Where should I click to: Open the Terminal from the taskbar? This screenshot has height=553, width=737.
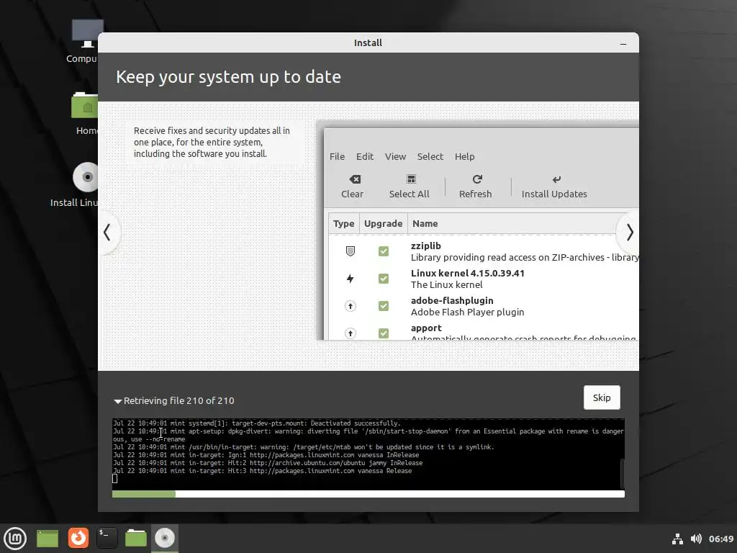tap(107, 538)
